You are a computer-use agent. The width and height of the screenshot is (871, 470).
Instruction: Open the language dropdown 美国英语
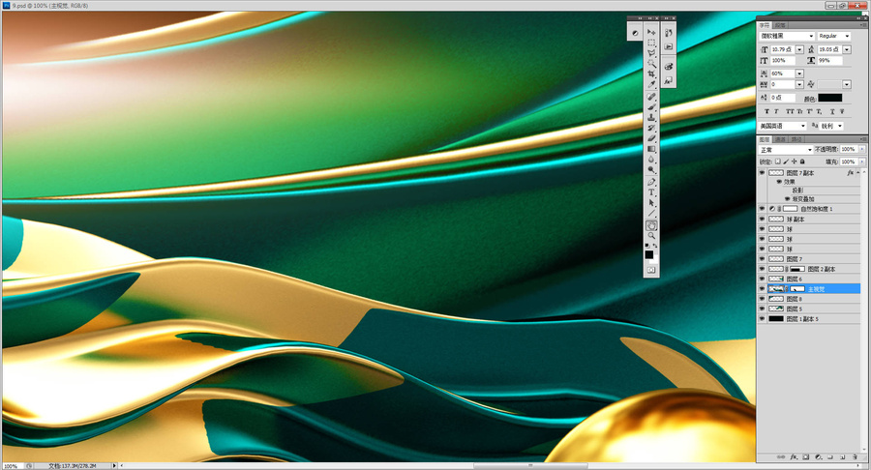pyautogui.click(x=783, y=126)
